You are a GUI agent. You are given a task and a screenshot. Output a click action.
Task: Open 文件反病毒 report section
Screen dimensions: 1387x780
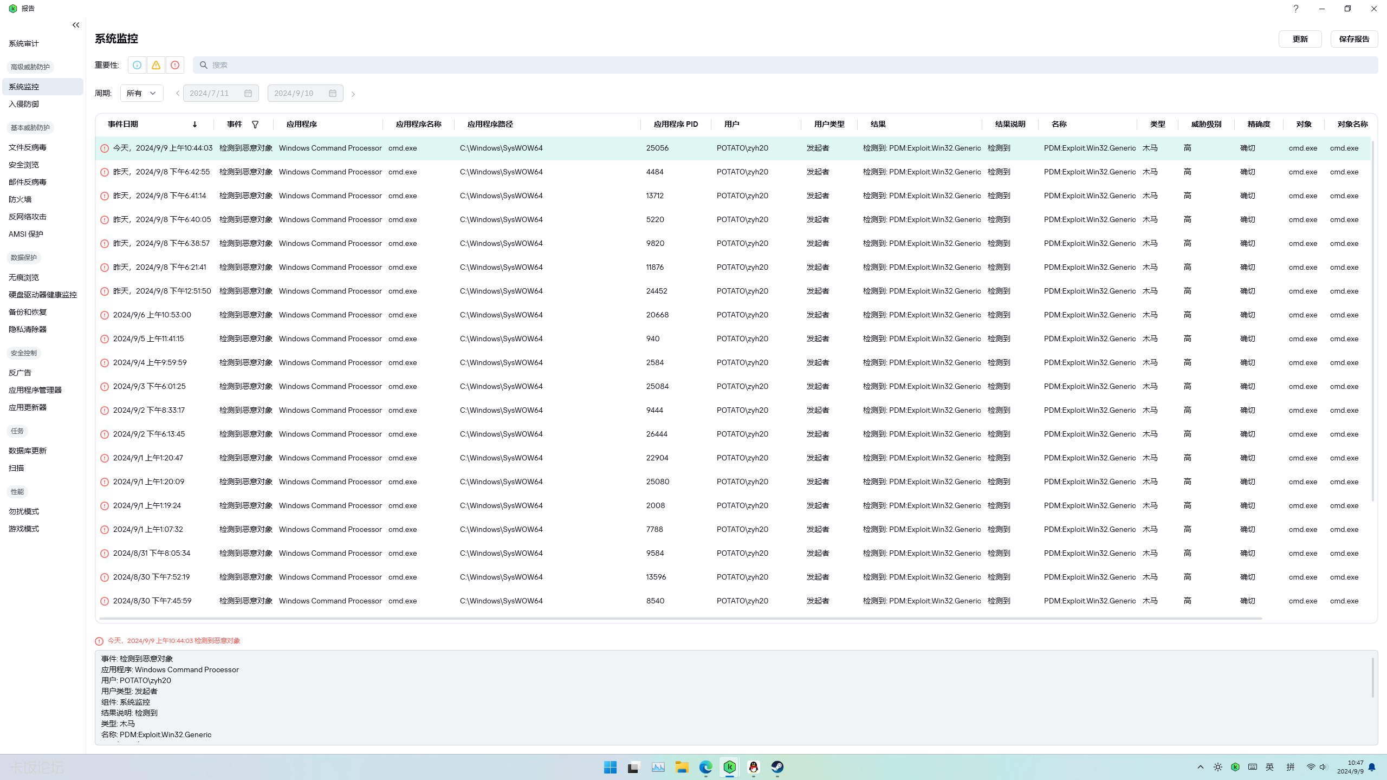(28, 147)
